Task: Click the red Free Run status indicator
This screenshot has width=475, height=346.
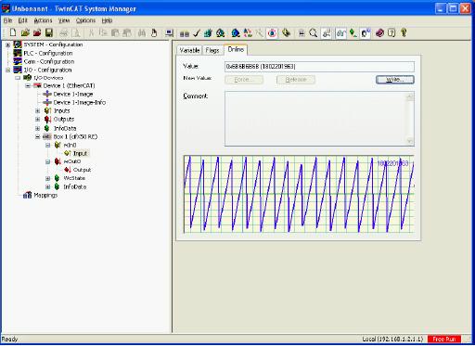Action: click(x=444, y=339)
